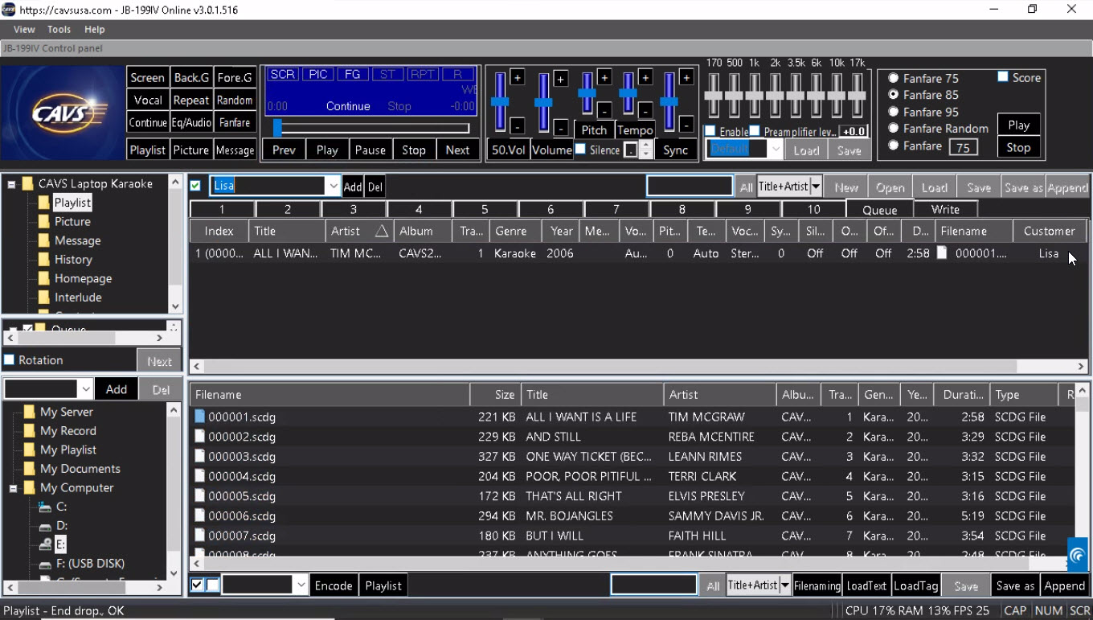Increase tempo with the plus above Tempo
1093x620 pixels.
645,77
